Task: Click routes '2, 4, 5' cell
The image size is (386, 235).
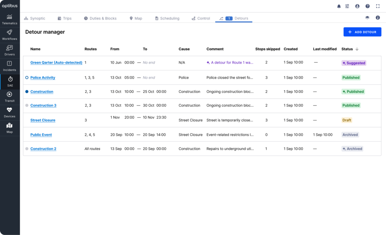Action: 90,135
